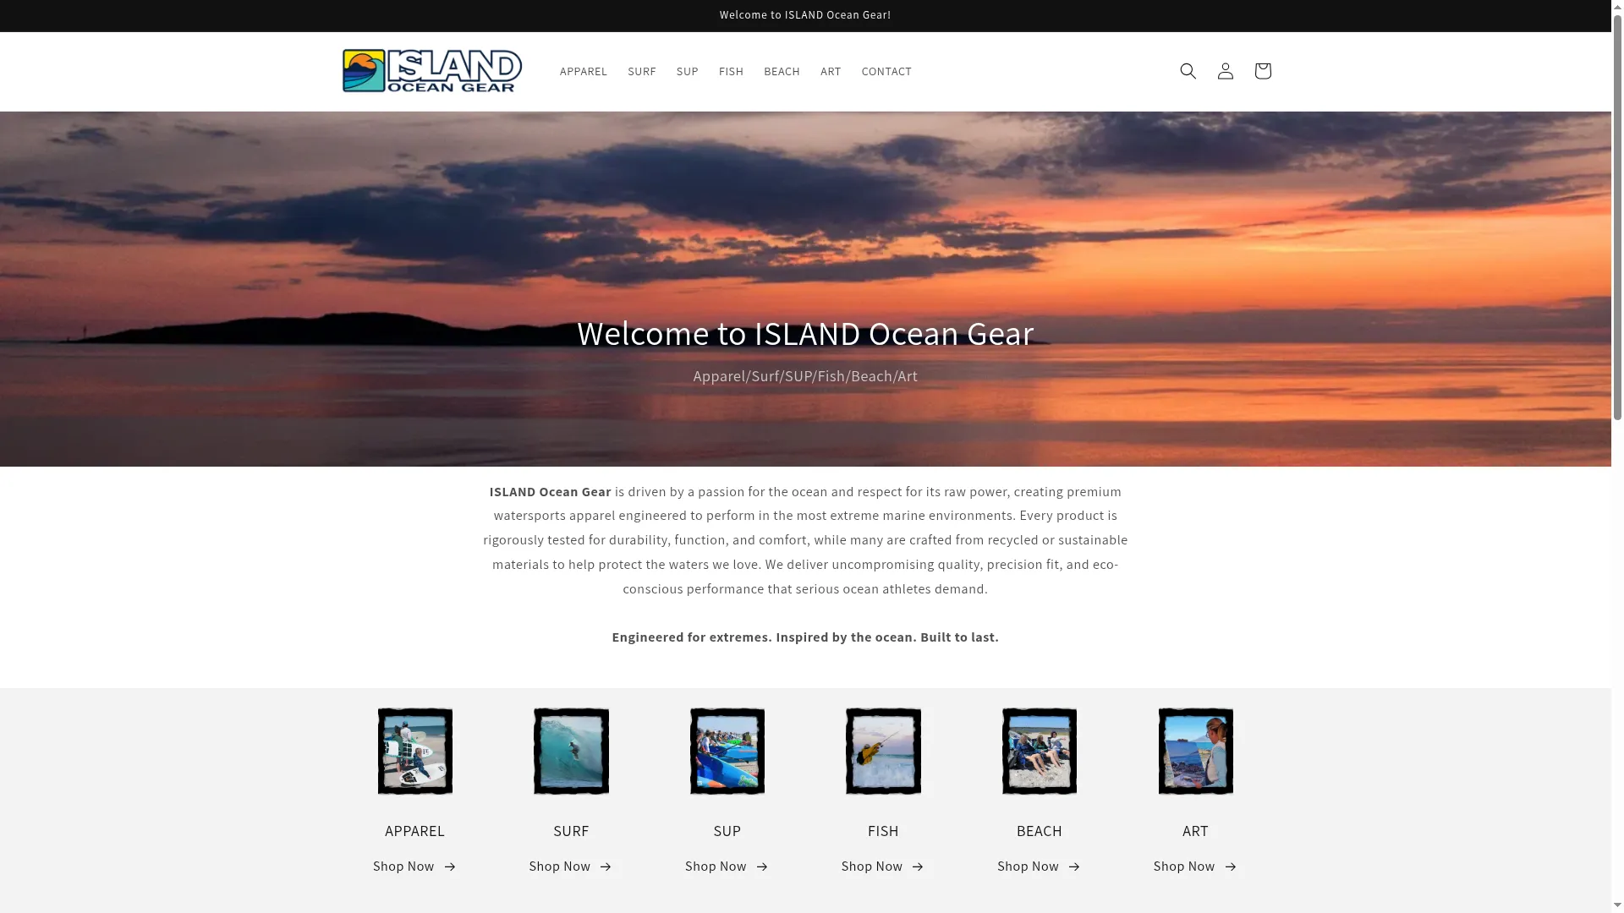Viewport: 1624px width, 913px height.
Task: Open the search magnifier icon
Action: point(1188,71)
